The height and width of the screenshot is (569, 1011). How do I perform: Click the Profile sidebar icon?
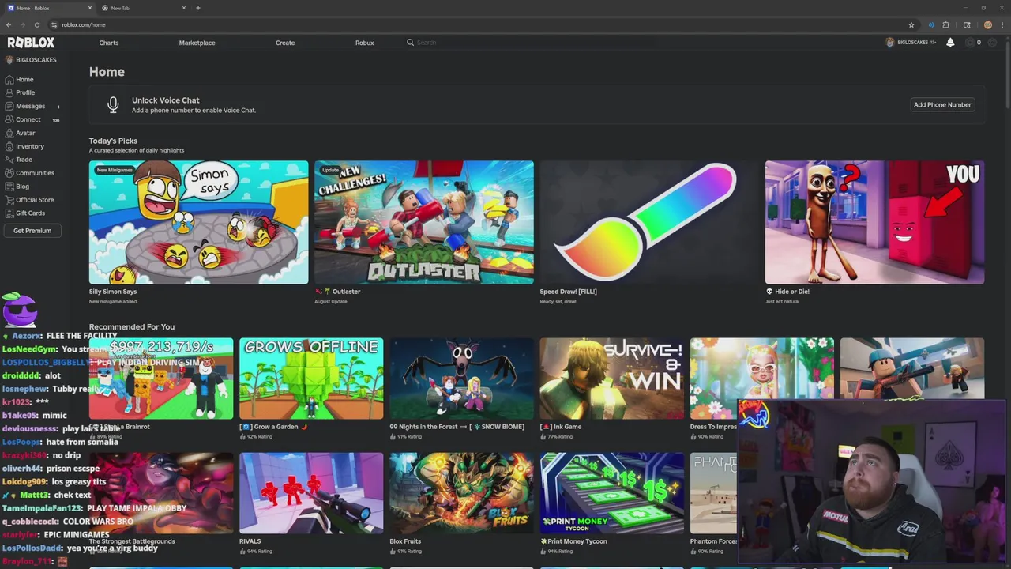click(x=9, y=92)
